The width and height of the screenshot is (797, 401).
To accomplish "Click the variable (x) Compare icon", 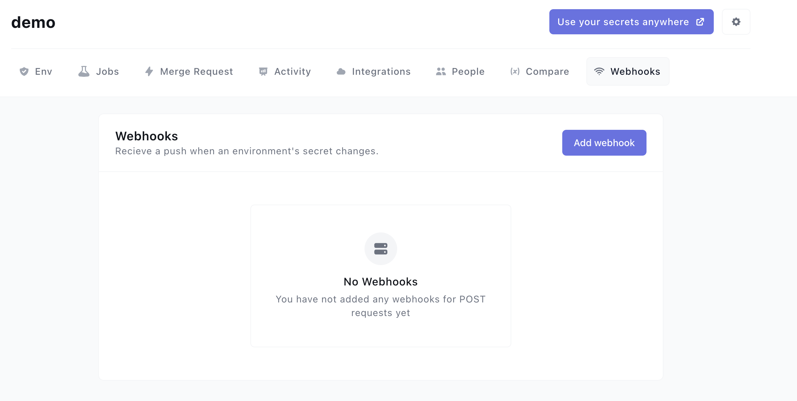I will click(515, 71).
